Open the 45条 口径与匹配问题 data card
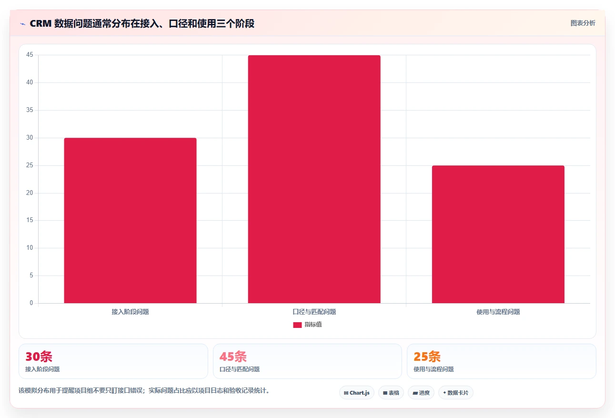 pos(307,361)
